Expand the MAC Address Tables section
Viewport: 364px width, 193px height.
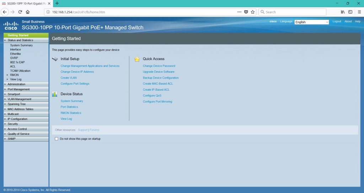(x=26, y=109)
